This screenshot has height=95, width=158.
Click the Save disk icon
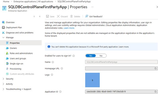47,16
